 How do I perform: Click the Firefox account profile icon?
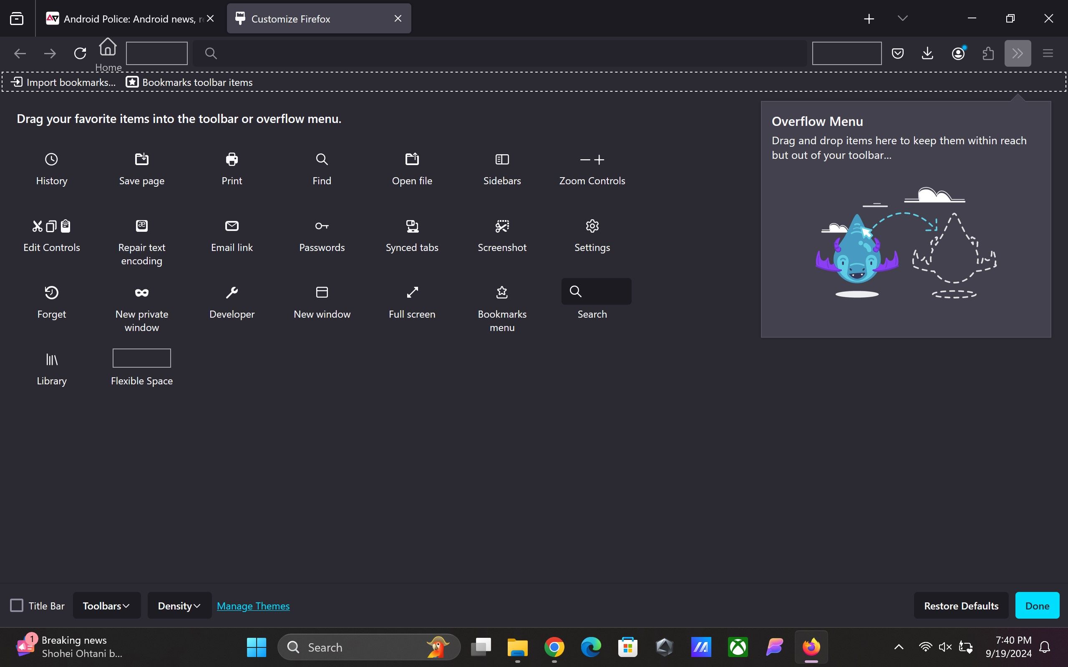click(958, 53)
